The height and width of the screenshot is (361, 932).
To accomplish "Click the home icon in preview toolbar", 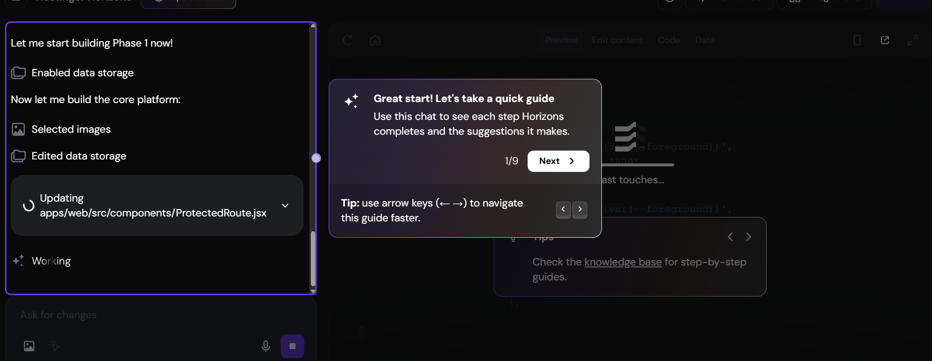I will pos(375,40).
